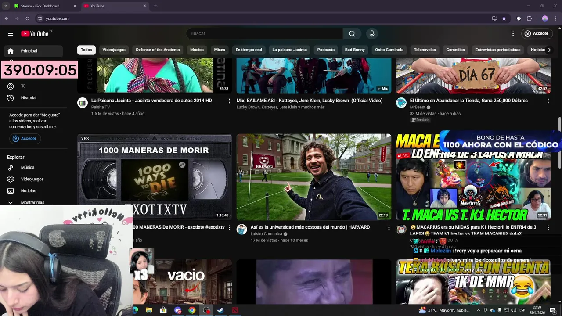Start voice search with the microphone icon
This screenshot has width=562, height=316.
click(x=372, y=33)
